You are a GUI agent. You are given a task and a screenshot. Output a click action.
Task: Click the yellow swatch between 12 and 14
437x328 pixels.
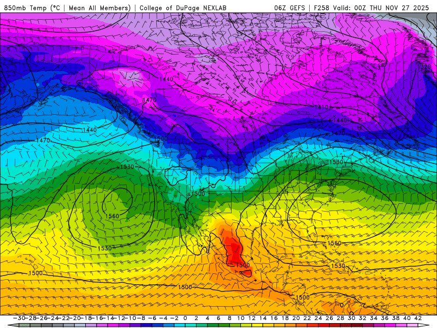pyautogui.click(x=257, y=325)
